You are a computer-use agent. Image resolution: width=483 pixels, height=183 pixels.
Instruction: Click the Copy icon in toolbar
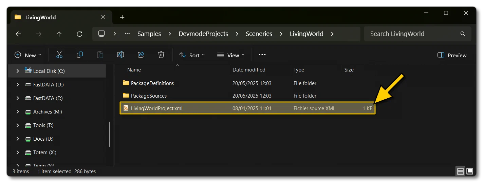[80, 55]
